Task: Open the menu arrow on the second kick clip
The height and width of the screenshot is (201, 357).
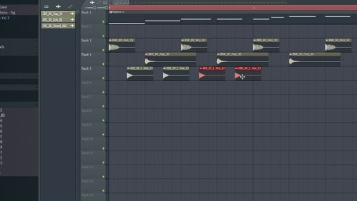Action: (182, 40)
